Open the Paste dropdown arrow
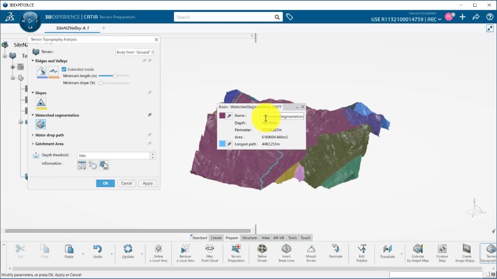 83,254
